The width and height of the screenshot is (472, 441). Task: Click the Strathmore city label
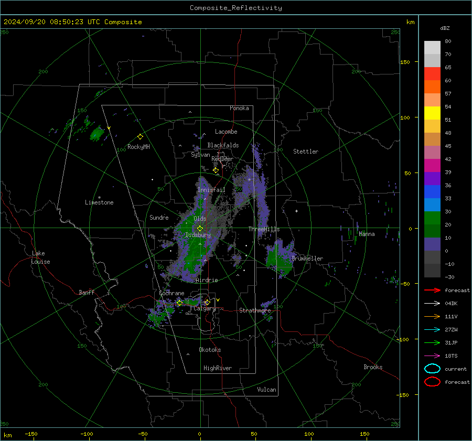click(255, 310)
